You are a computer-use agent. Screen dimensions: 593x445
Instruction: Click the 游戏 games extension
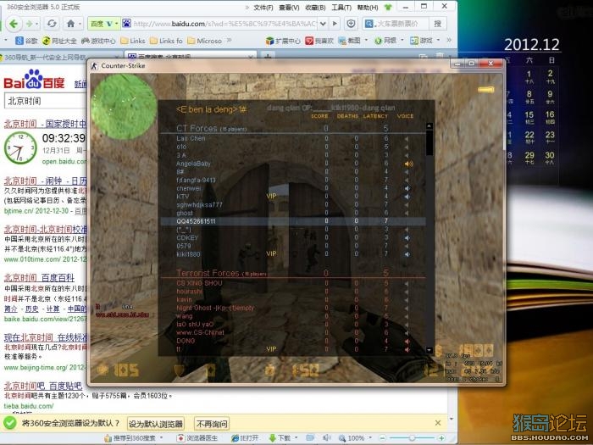point(421,41)
